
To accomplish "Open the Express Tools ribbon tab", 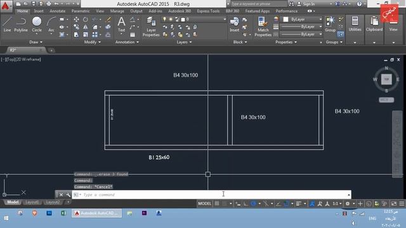I will [208, 11].
